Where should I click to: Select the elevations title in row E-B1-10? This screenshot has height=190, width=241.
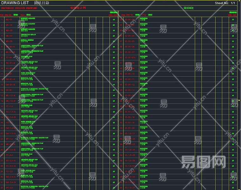pyautogui.click(x=144, y=73)
